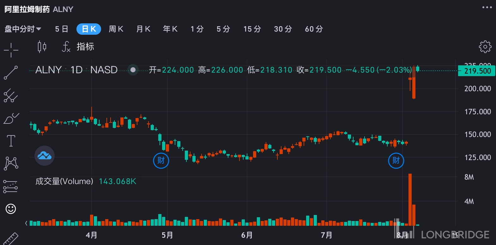
Task: Click the 5月 date axis label
Action: [167, 235]
